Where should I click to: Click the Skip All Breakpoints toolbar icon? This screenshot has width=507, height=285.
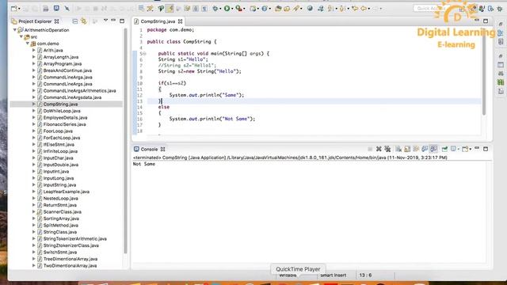[x=67, y=9]
